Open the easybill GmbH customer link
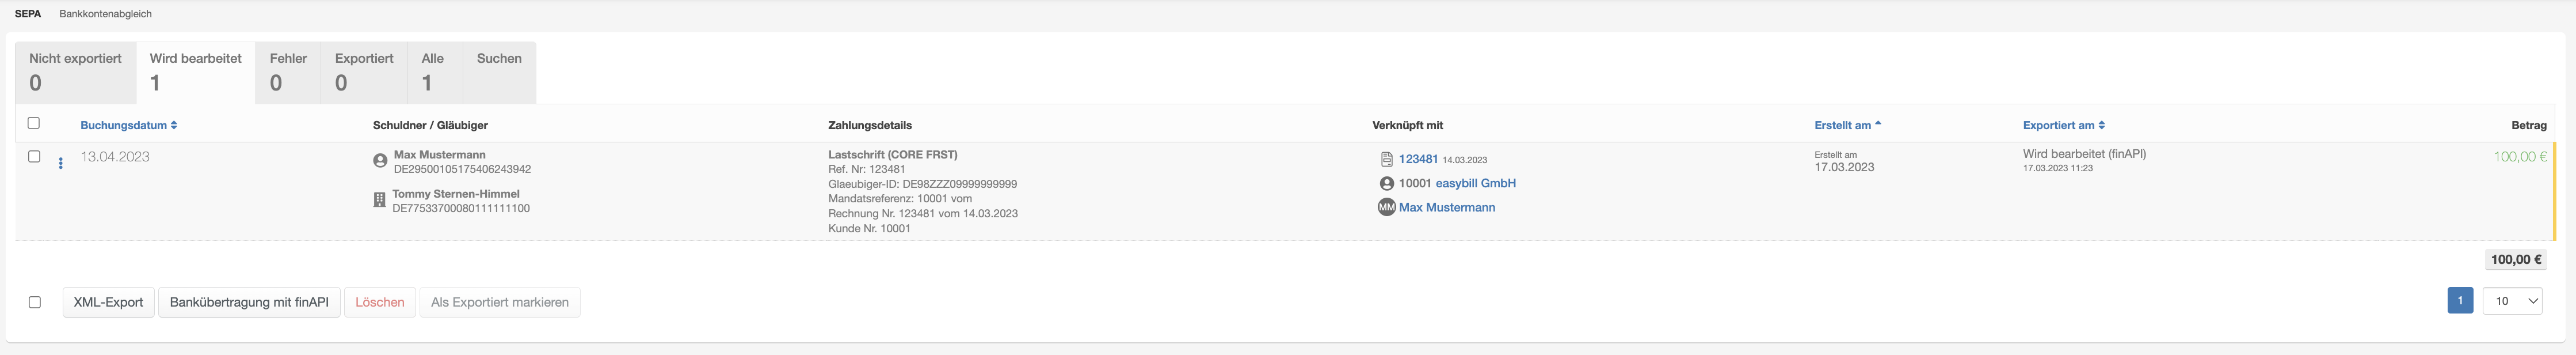Viewport: 2576px width, 355px height. pos(1475,183)
